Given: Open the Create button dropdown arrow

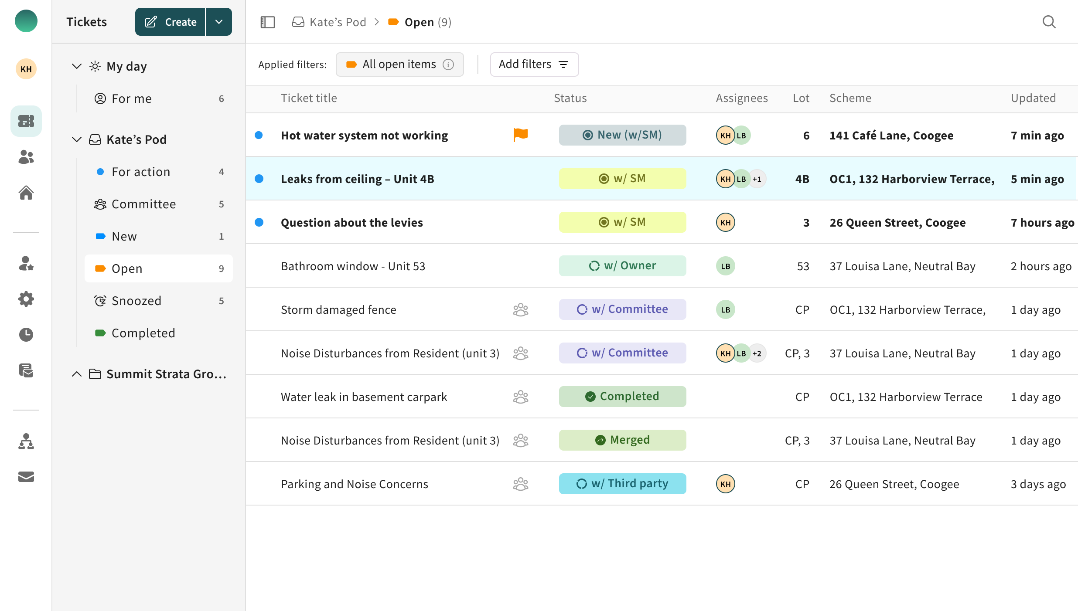Looking at the screenshot, I should click(219, 21).
